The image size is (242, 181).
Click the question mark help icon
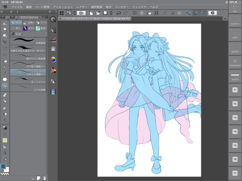pyautogui.click(x=213, y=13)
